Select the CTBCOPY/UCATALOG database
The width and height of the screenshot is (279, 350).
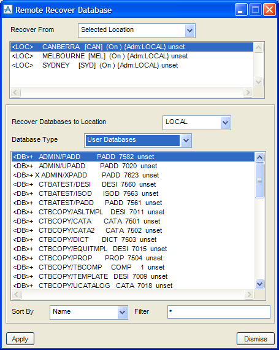click(133, 286)
